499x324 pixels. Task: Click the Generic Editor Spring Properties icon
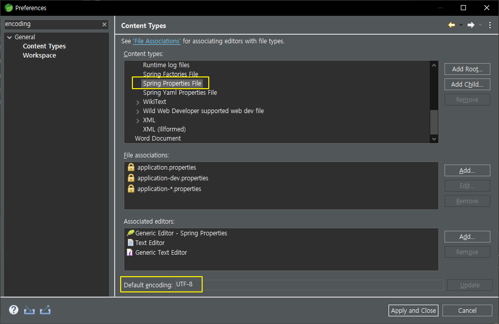tap(130, 233)
